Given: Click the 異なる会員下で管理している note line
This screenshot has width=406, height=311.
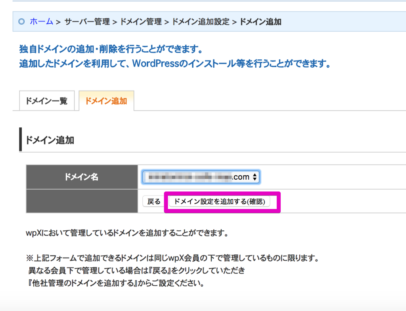Looking at the screenshot, I should pos(136,271).
